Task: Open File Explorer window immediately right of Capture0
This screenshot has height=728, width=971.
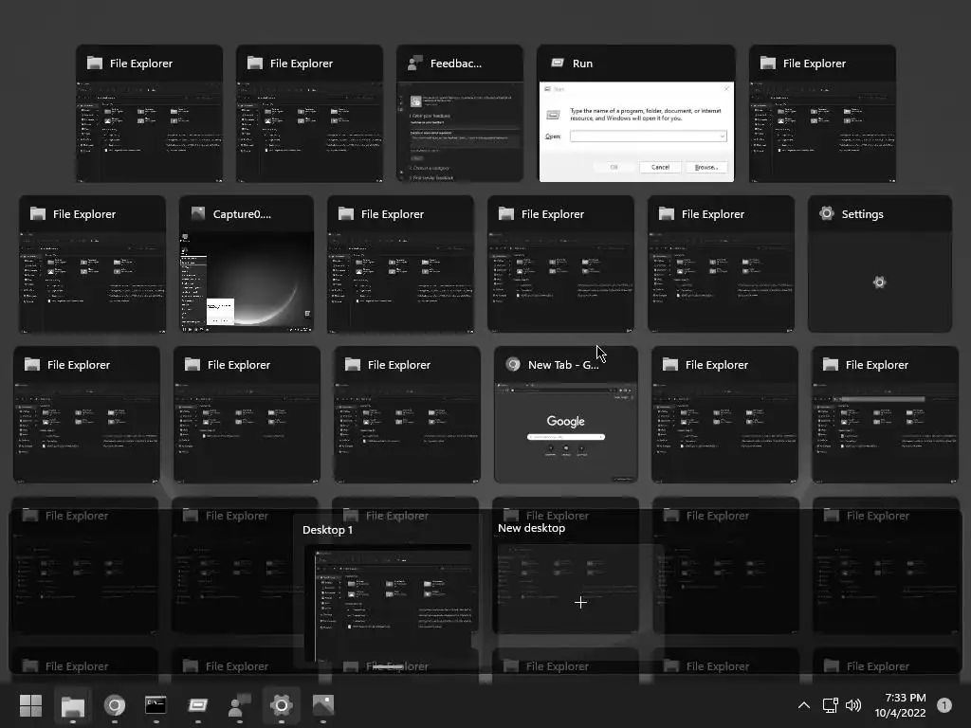Action: (400, 264)
